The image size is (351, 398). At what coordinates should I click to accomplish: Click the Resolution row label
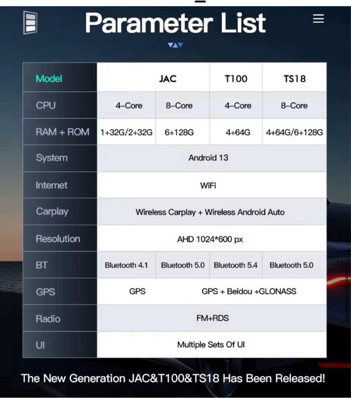pyautogui.click(x=58, y=239)
